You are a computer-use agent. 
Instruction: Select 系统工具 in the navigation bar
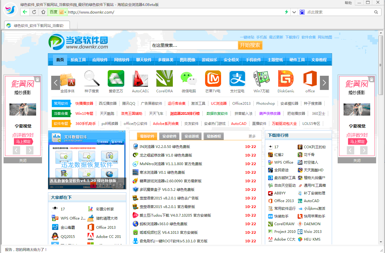pos(78,60)
